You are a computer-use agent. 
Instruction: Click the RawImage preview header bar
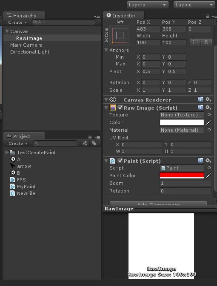tap(160, 209)
